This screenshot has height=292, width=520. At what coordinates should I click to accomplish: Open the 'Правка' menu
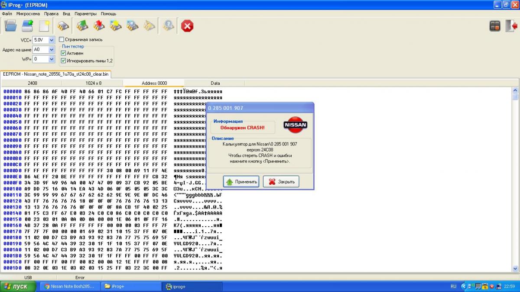(x=51, y=14)
